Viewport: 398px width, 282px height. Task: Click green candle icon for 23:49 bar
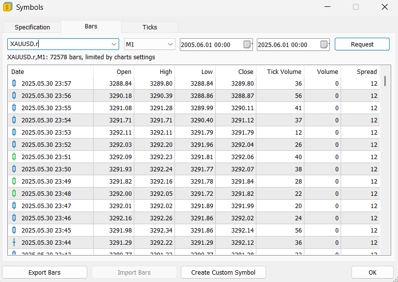click(14, 181)
